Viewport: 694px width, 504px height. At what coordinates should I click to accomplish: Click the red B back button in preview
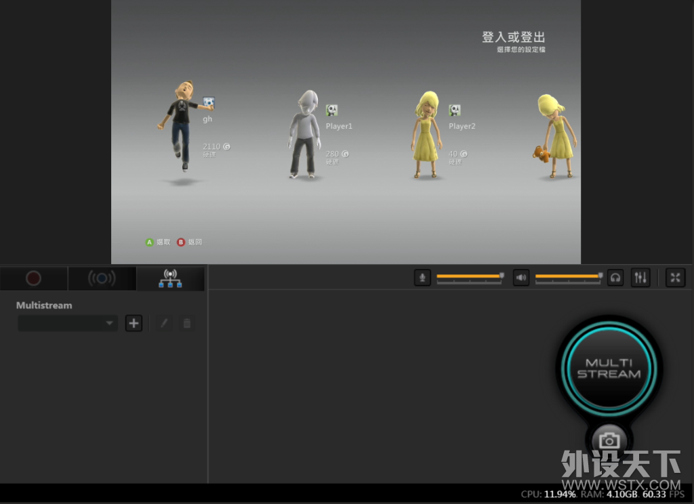pos(180,242)
